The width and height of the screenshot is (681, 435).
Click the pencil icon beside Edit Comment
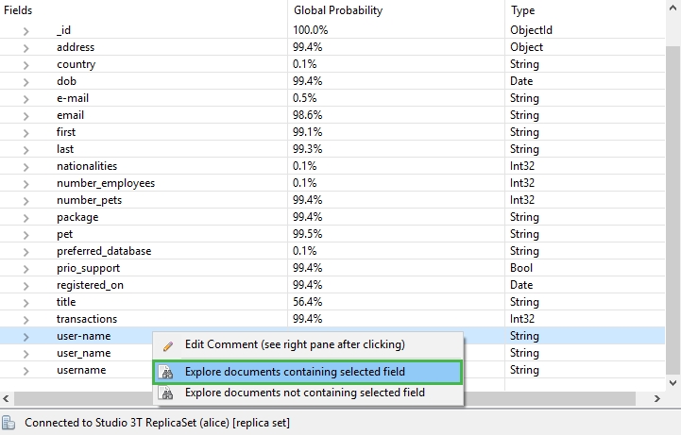coord(168,345)
